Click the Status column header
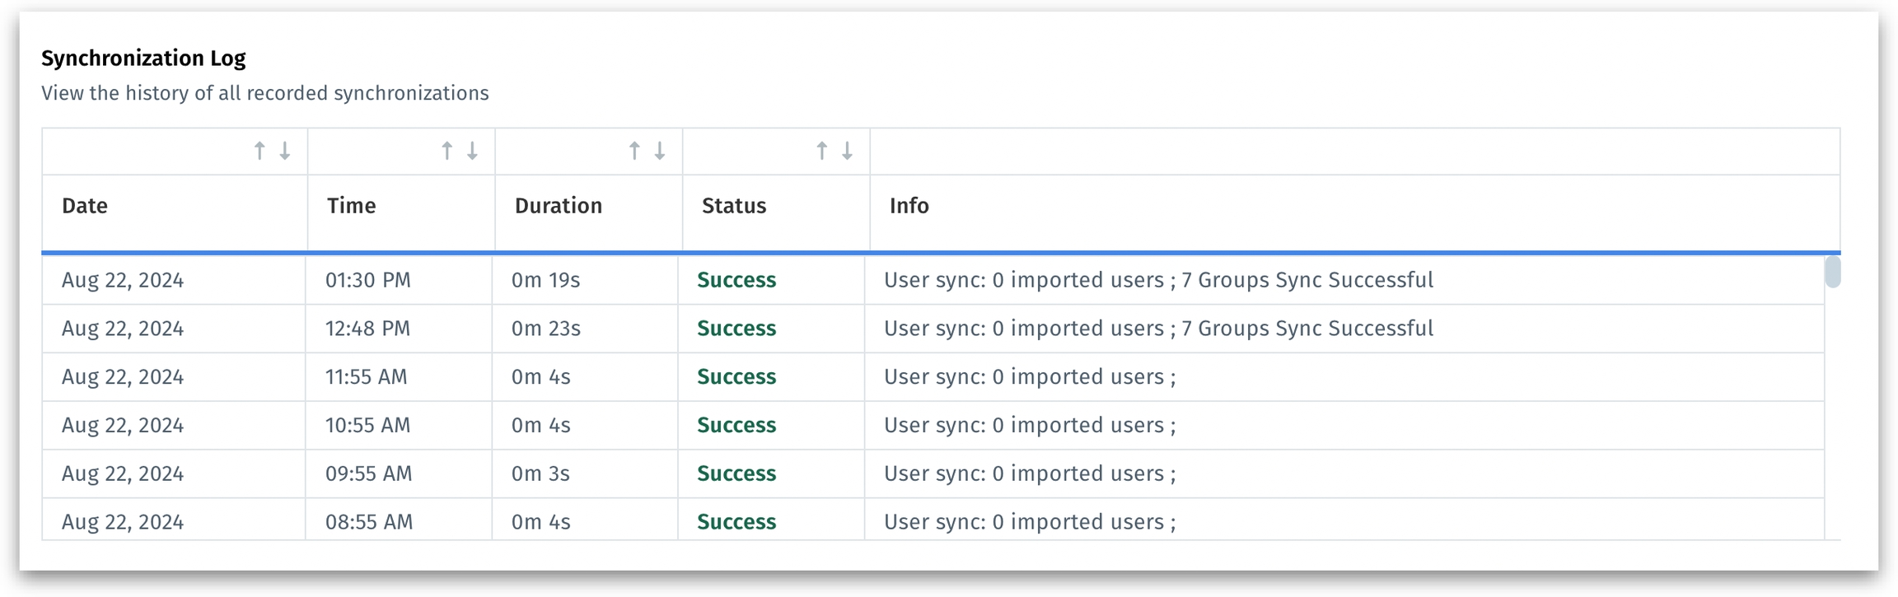This screenshot has height=597, width=1898. tap(733, 206)
